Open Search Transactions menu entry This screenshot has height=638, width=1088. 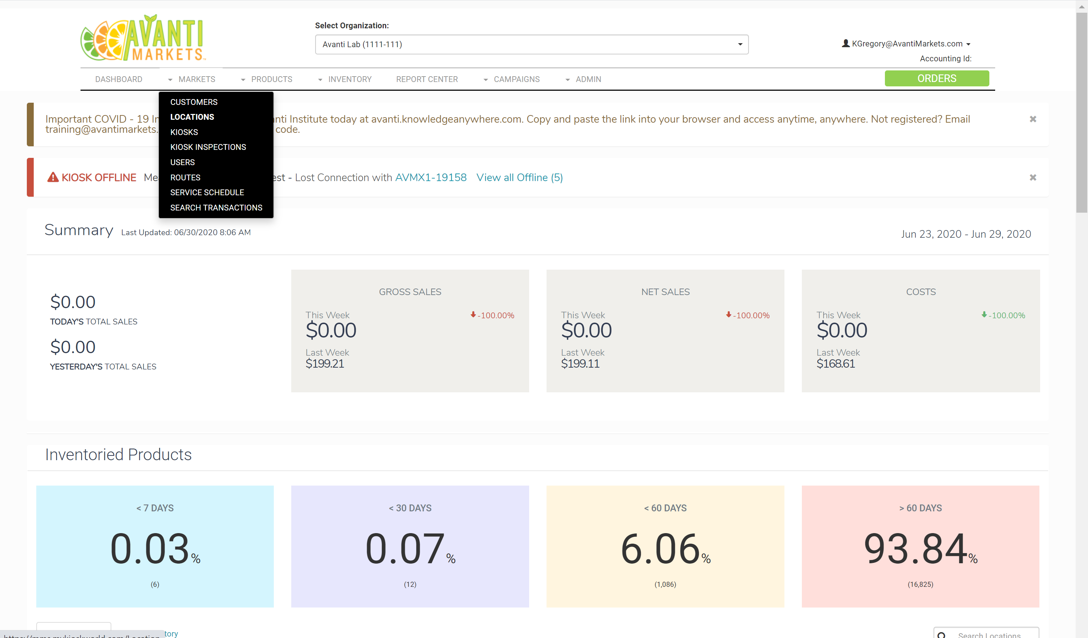pyautogui.click(x=216, y=208)
